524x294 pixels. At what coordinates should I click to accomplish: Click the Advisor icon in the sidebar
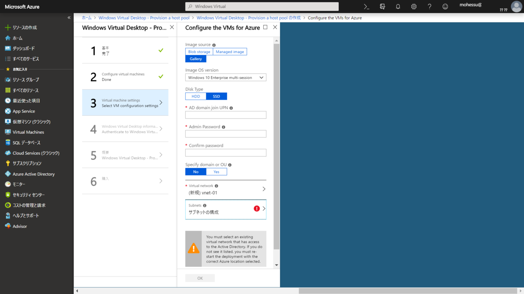tap(7, 226)
